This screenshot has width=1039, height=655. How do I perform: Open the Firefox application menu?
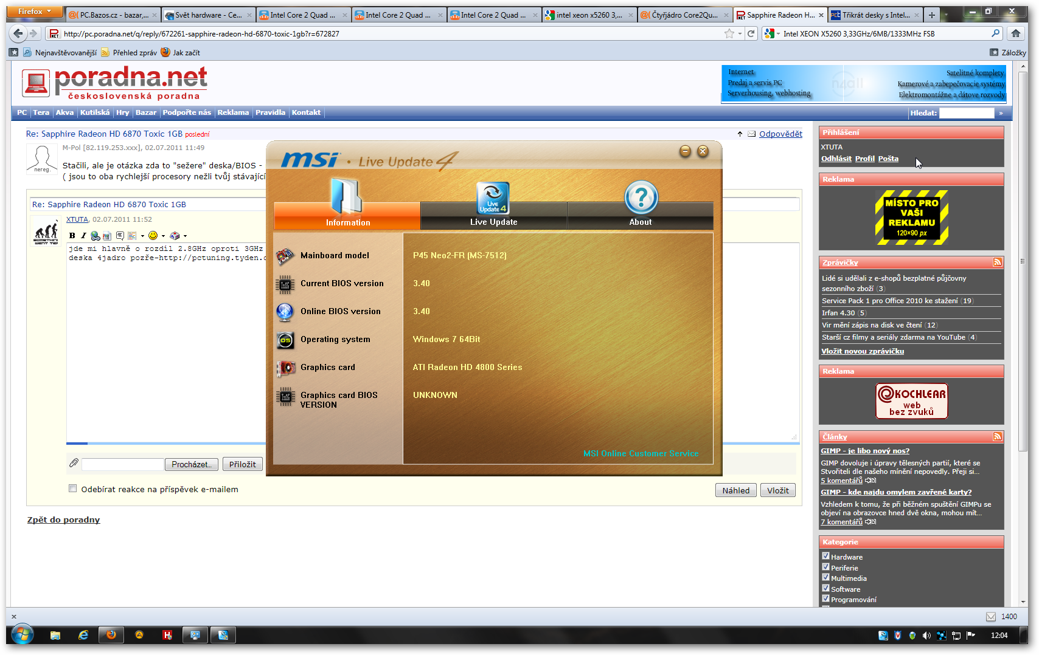click(35, 12)
